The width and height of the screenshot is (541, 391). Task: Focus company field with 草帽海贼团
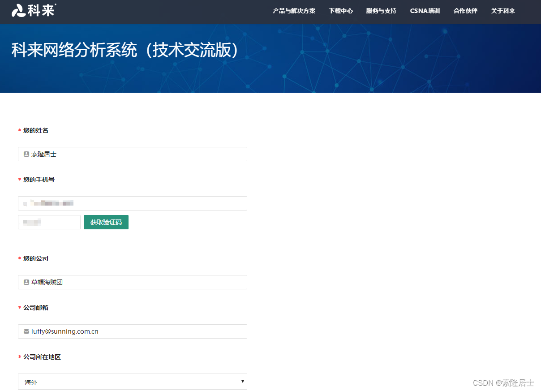[x=133, y=282]
